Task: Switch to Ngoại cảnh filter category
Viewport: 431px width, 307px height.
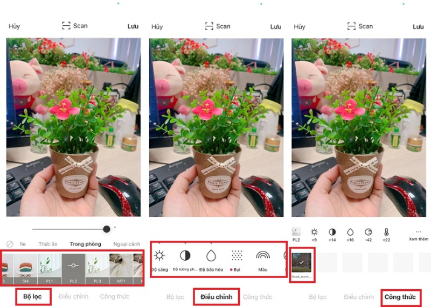Action: coord(127,244)
